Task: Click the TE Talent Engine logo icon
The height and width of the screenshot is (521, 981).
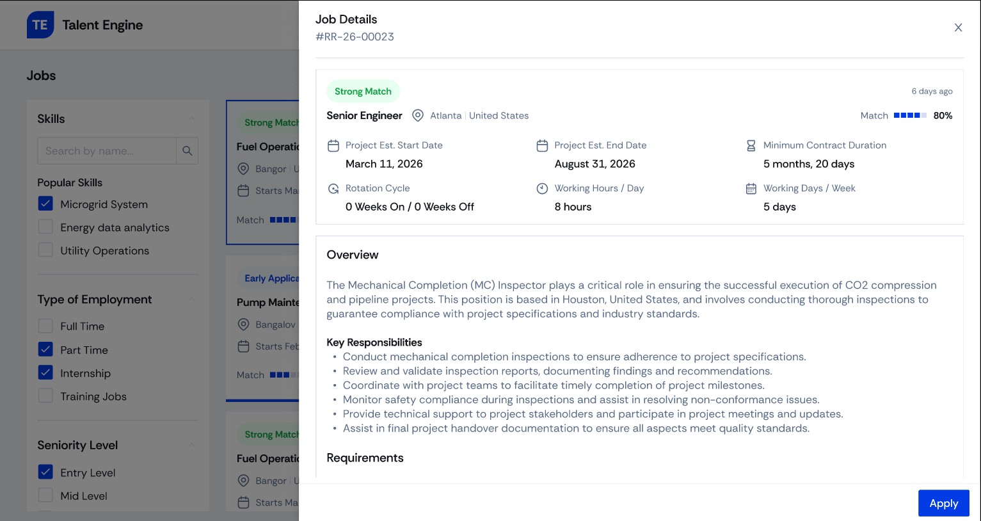Action: pos(40,25)
